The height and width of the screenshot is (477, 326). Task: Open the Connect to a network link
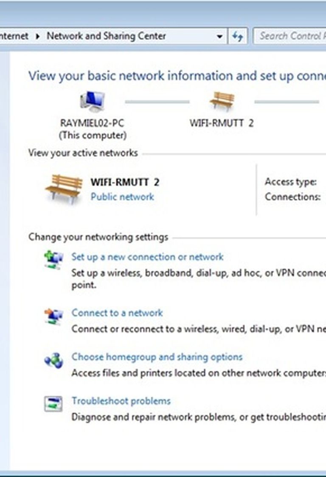click(x=117, y=313)
